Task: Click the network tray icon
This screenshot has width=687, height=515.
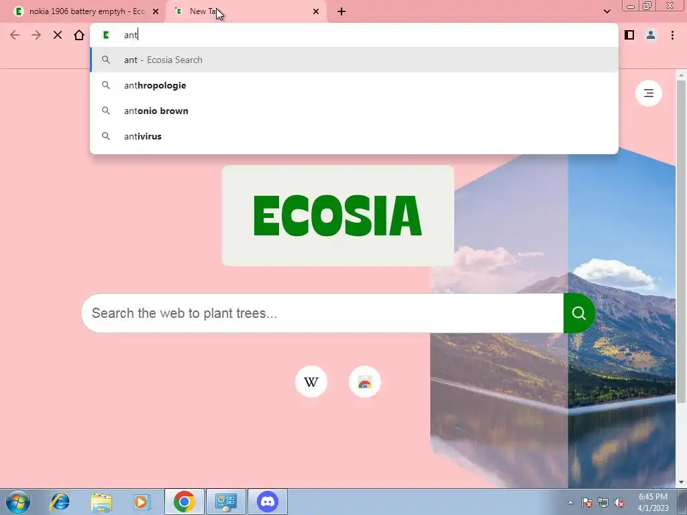Action: coord(603,502)
